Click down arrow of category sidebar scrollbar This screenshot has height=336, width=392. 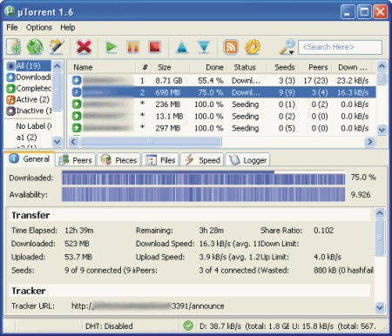coord(57,142)
